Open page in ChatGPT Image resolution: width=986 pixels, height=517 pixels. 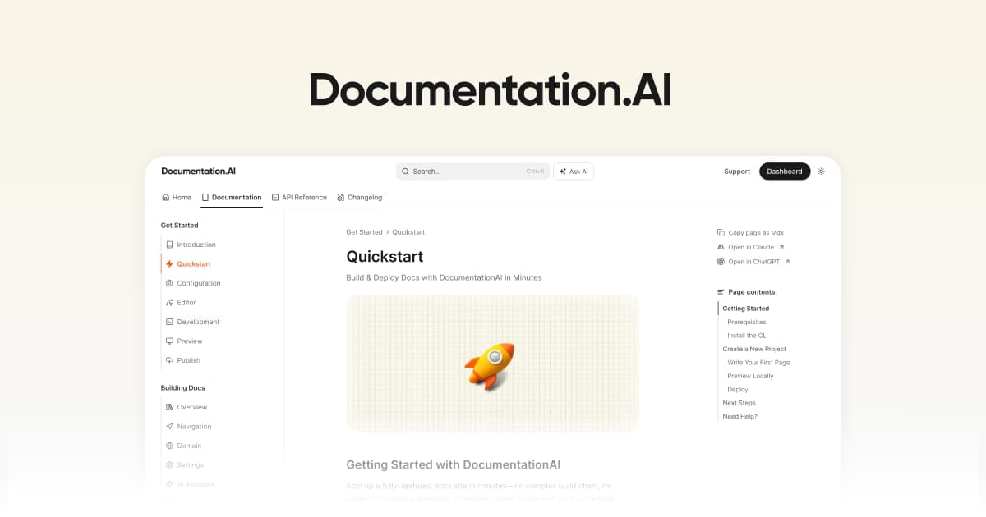pos(753,262)
